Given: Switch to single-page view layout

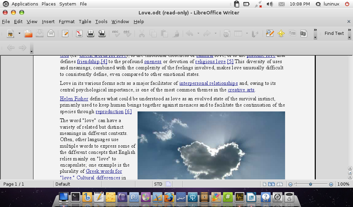Looking at the screenshot, I should click(264, 184).
